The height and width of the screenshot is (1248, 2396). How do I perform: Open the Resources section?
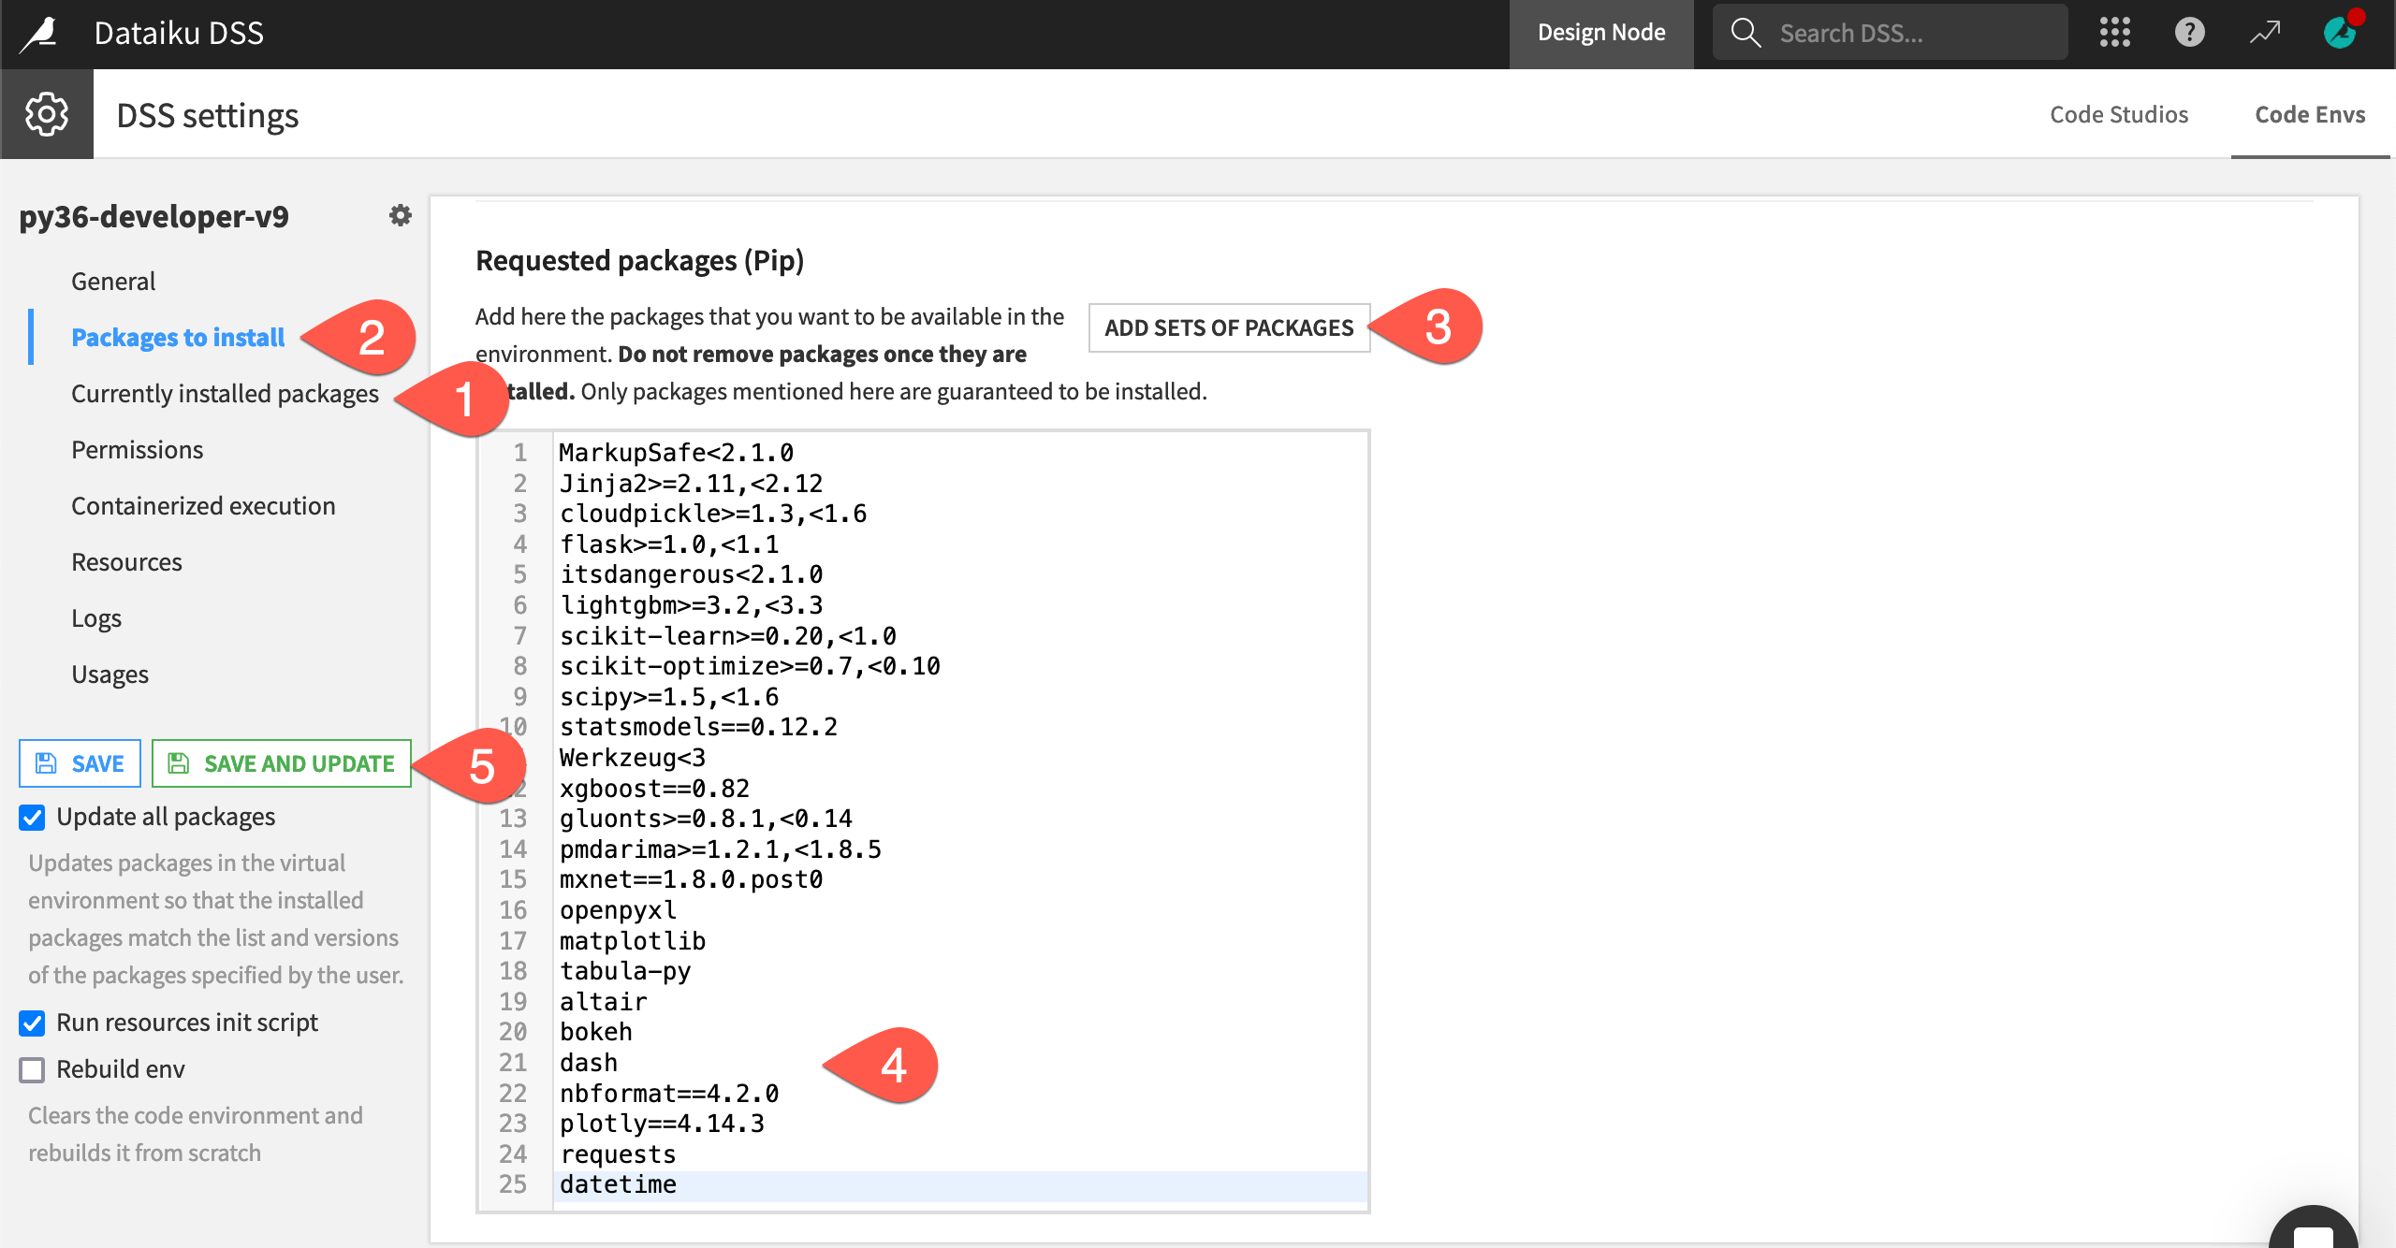(x=126, y=562)
